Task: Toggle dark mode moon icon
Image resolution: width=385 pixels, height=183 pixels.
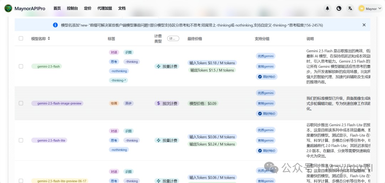Action: (x=339, y=8)
